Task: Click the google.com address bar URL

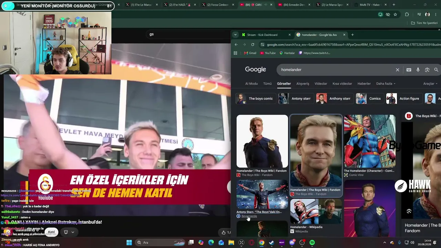Action: click(x=354, y=44)
